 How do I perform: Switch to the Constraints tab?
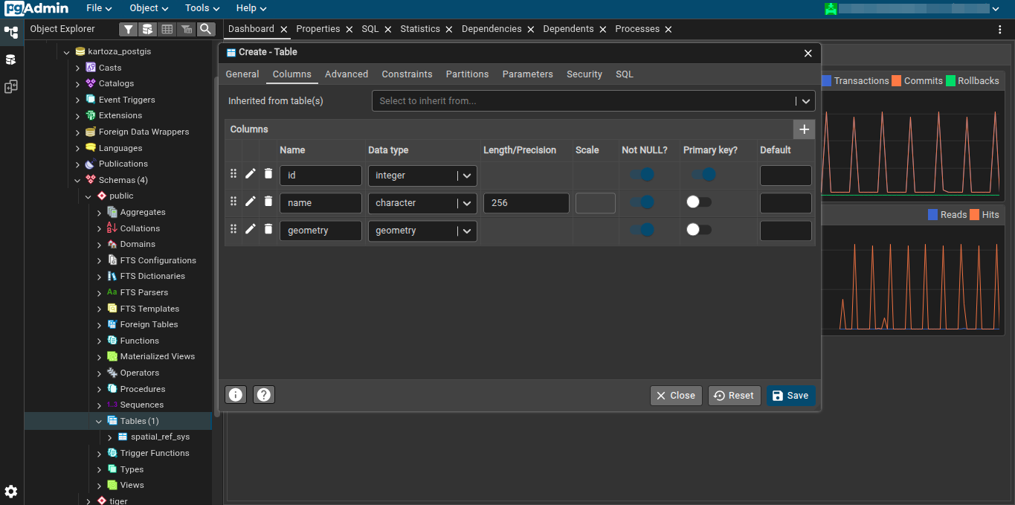[x=407, y=74]
